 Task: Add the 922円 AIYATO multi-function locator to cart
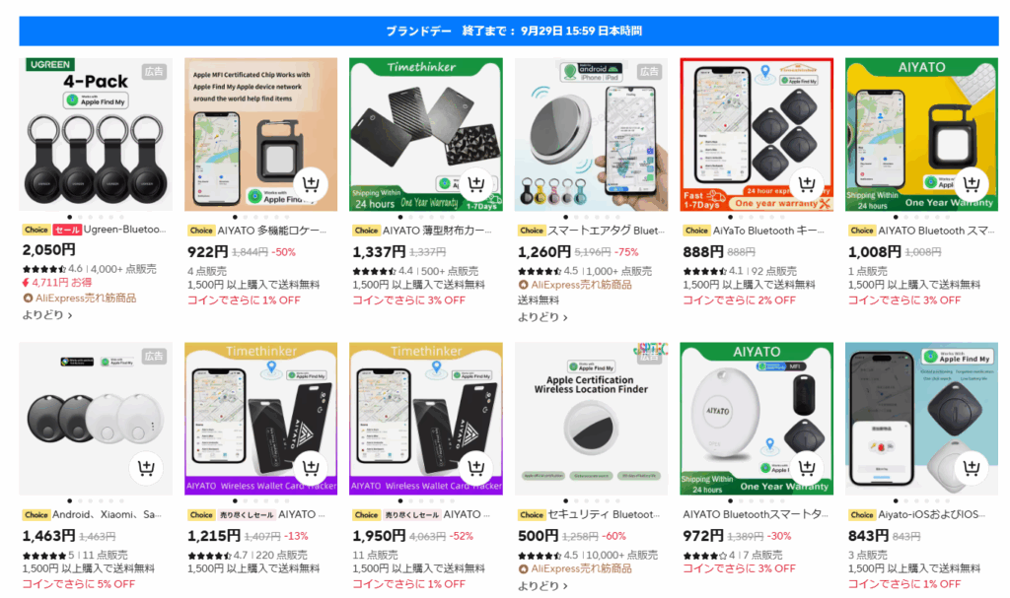point(311,184)
